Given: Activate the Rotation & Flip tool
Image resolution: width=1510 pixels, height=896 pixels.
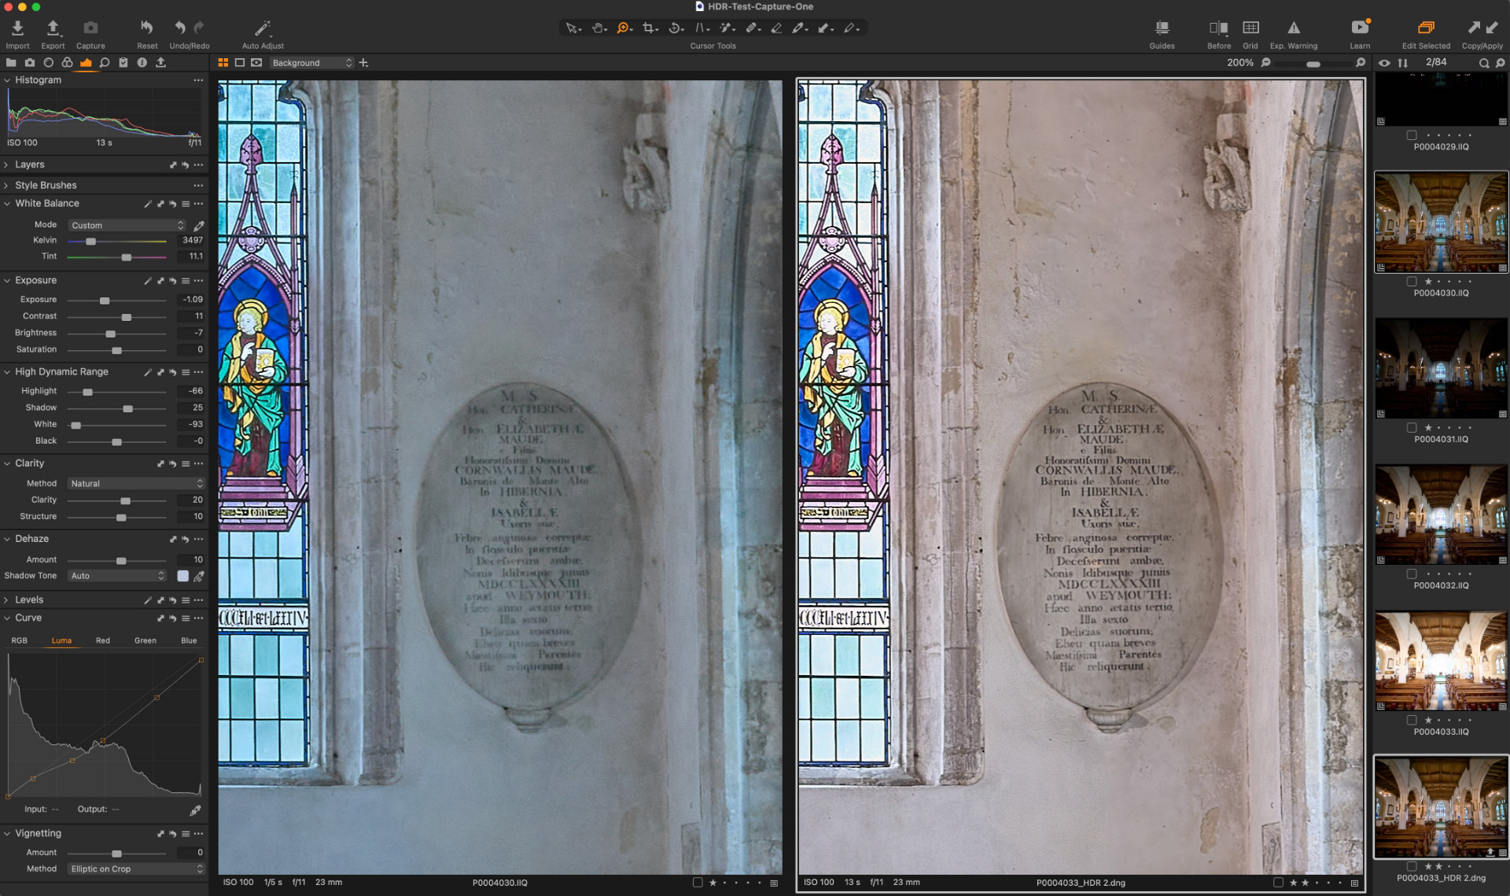Looking at the screenshot, I should pos(674,28).
